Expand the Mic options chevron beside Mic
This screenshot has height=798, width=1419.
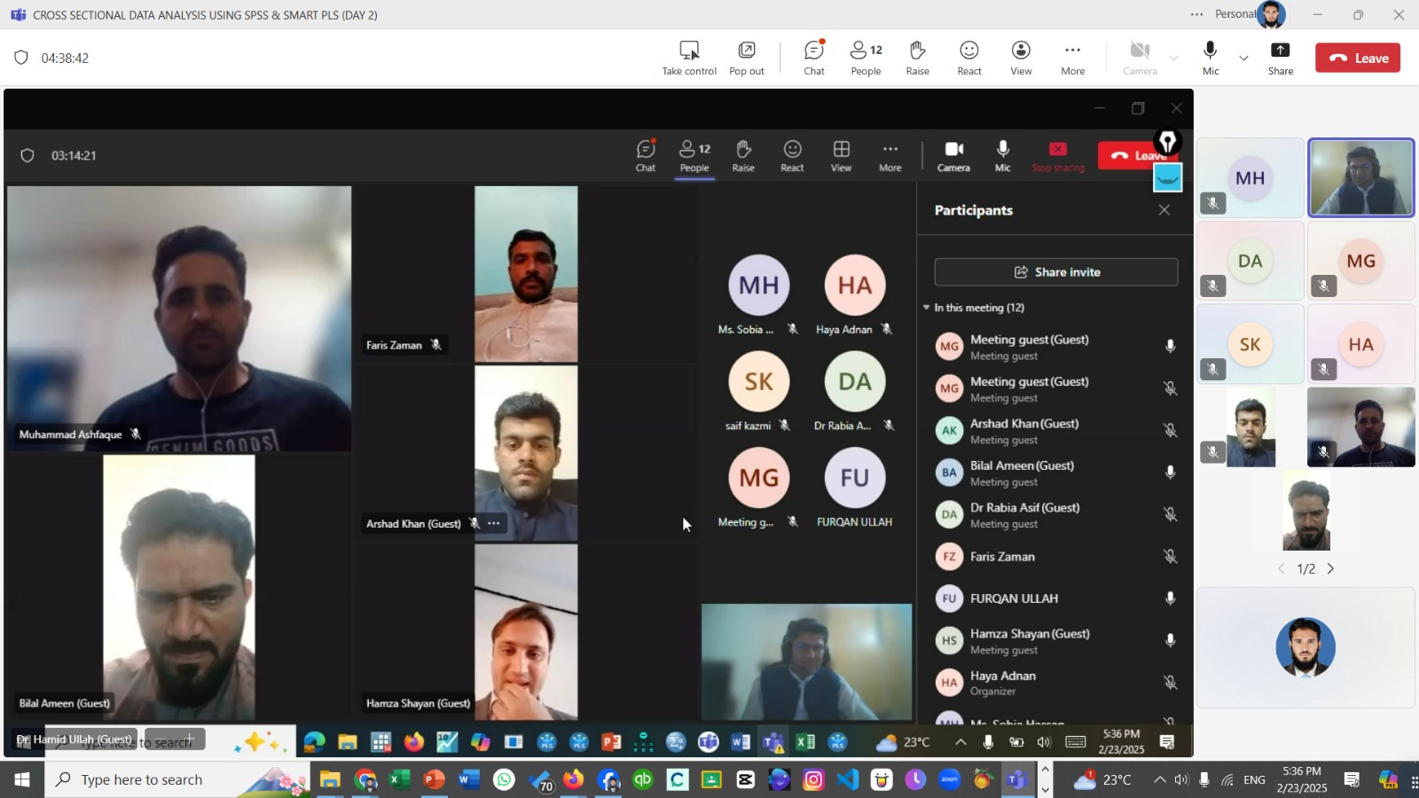click(1243, 59)
